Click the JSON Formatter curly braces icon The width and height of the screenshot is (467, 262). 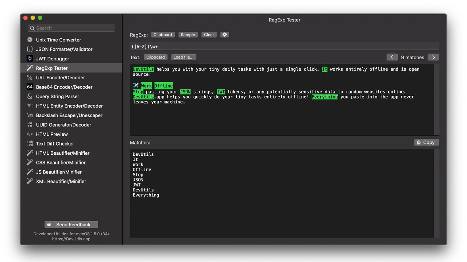pyautogui.click(x=30, y=49)
